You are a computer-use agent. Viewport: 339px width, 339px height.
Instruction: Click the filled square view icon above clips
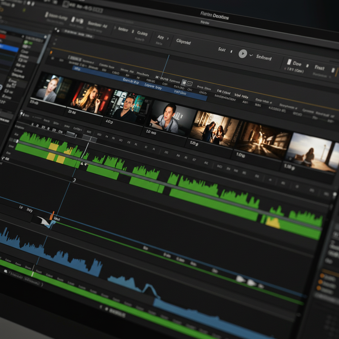click(x=184, y=82)
